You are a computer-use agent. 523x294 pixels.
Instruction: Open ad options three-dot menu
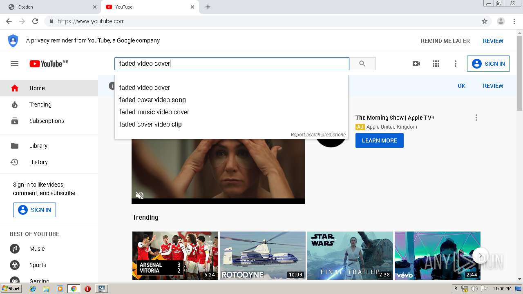pos(476,118)
